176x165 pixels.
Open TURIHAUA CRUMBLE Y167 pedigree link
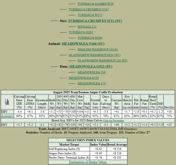pos(89,9)
